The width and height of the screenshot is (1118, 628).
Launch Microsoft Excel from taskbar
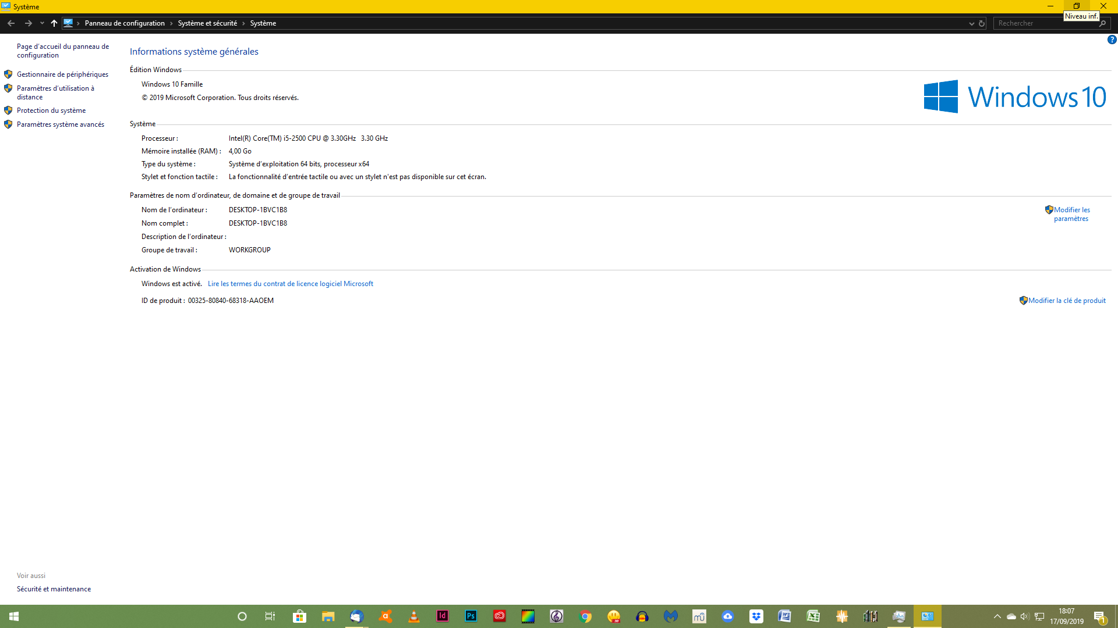pyautogui.click(x=813, y=616)
